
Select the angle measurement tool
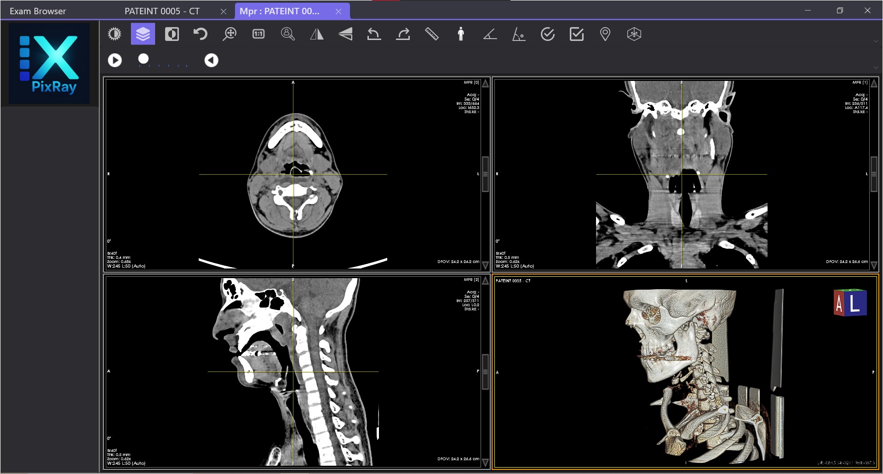489,34
